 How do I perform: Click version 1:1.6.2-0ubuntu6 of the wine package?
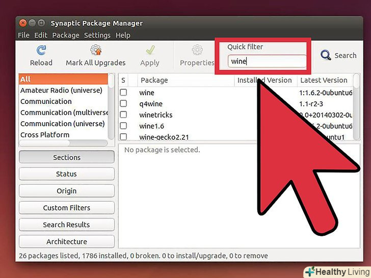point(326,93)
